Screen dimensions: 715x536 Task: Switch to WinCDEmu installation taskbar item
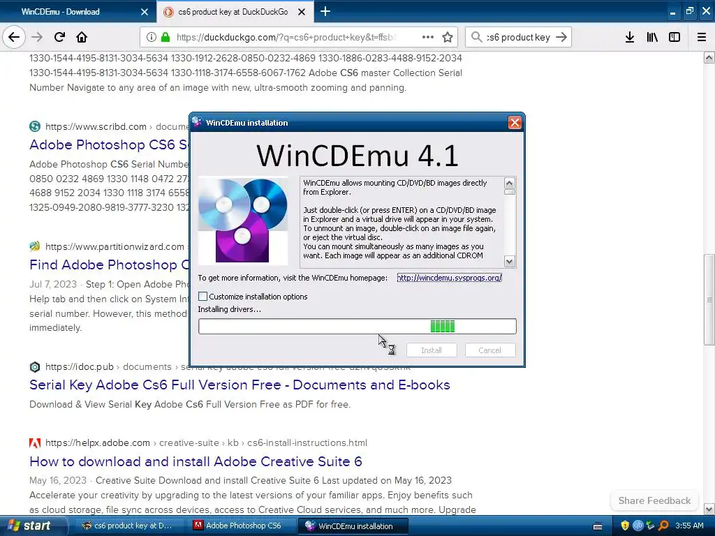(x=353, y=526)
